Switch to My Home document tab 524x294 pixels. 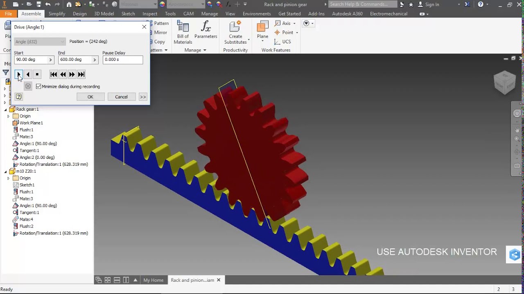[154, 280]
